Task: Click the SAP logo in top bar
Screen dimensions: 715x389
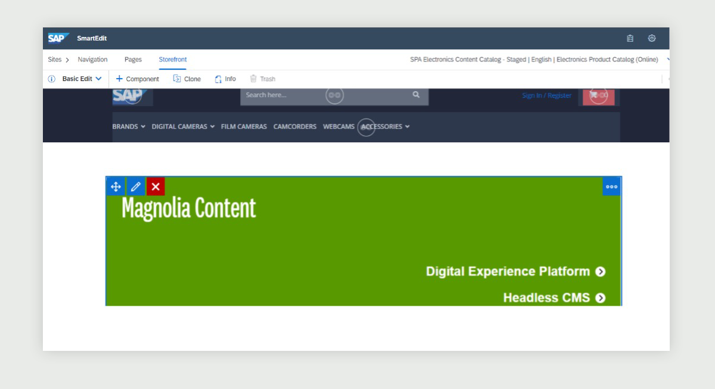Action: click(58, 38)
